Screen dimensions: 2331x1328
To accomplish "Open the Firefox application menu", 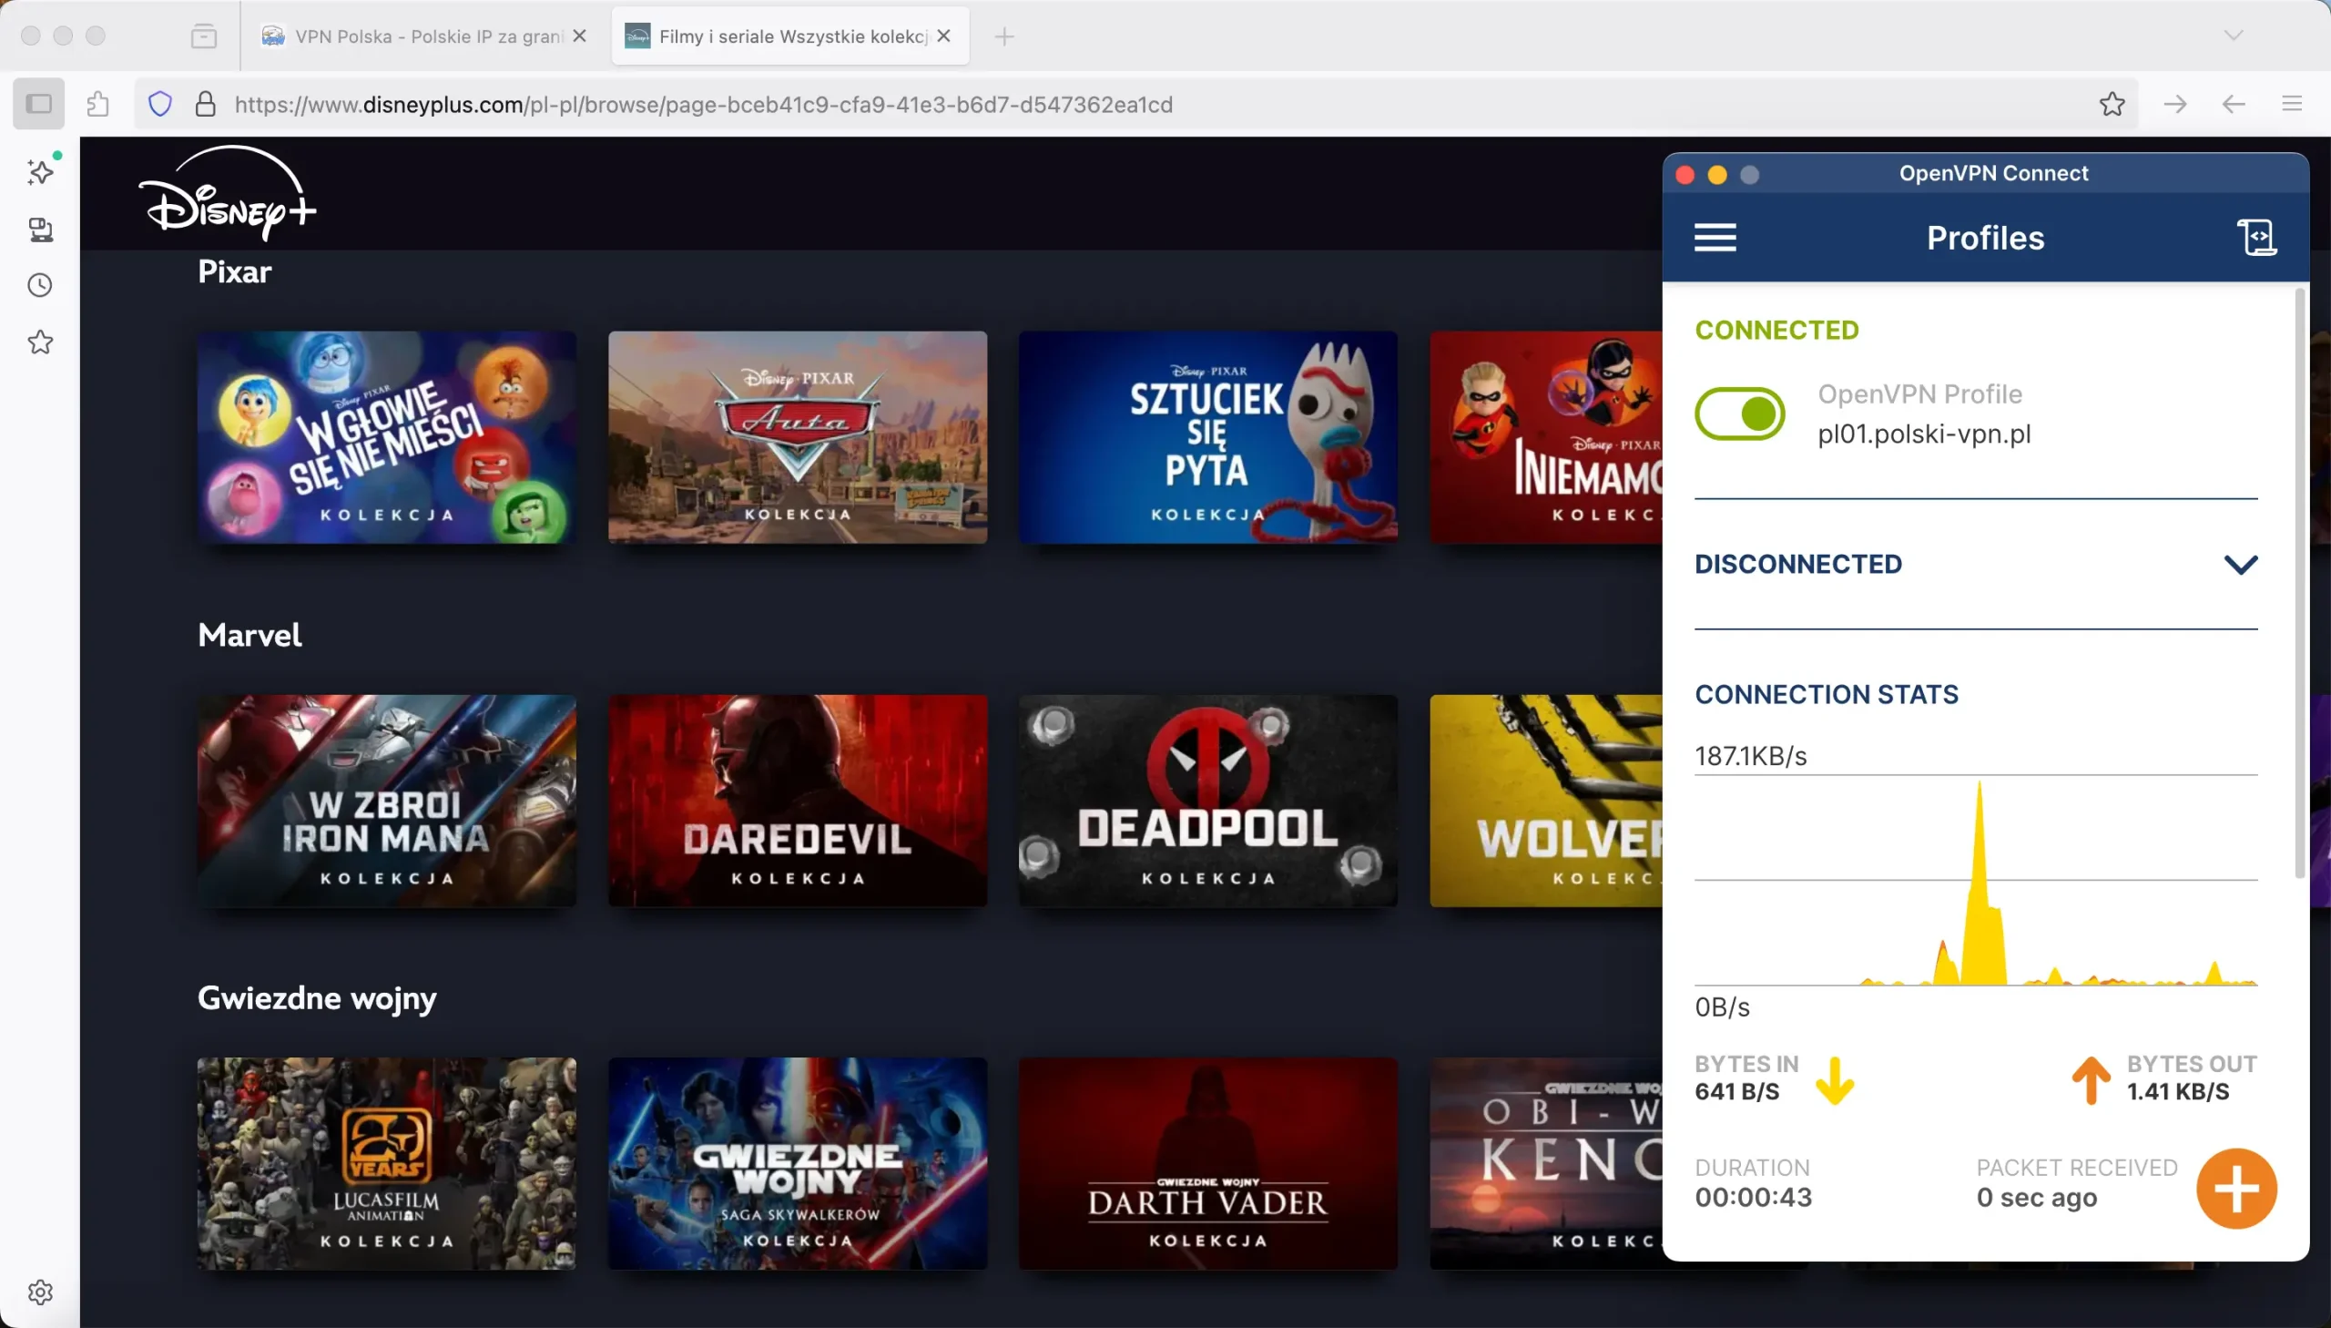I will point(2293,103).
